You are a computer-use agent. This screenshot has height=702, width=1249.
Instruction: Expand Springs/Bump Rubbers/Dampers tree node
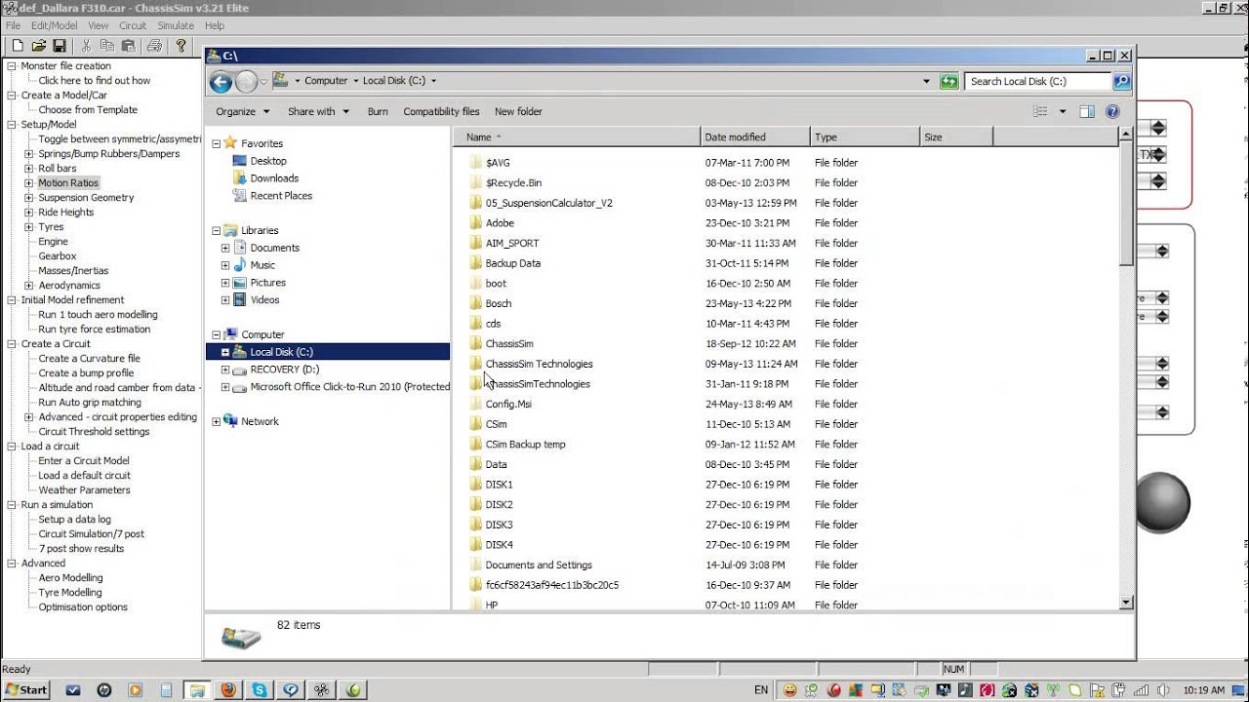click(x=29, y=154)
